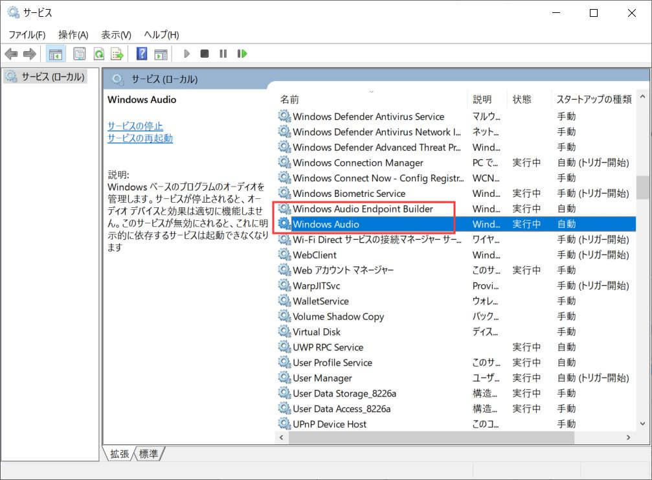Select the Volume Shadow Copy service
This screenshot has height=480, width=652.
339,317
